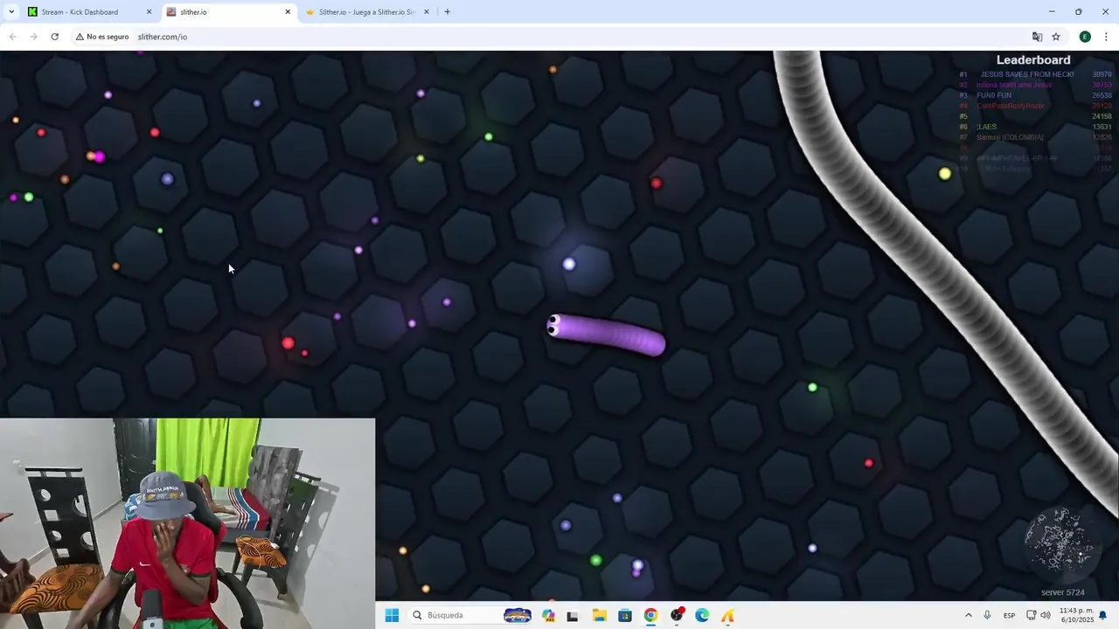The width and height of the screenshot is (1119, 629).
Task: Close the Slither.io - Juega tab
Action: click(x=427, y=12)
